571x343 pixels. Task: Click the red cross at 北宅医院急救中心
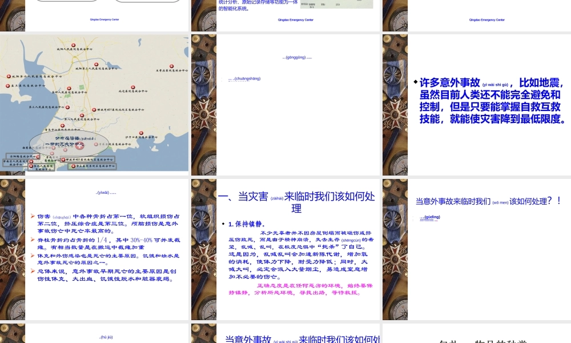133,86
